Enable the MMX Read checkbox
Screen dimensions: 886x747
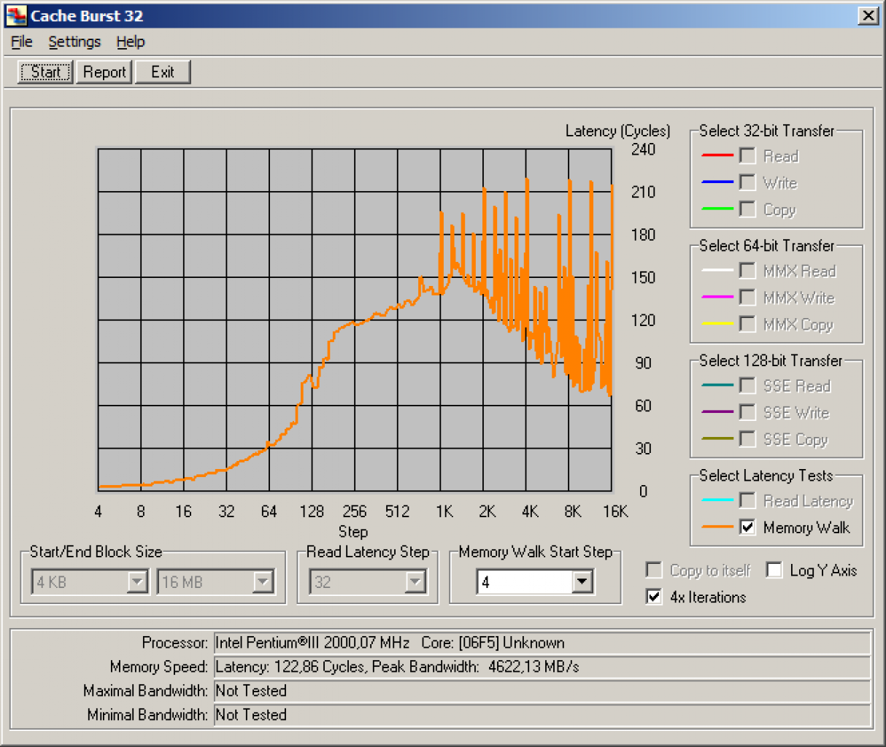(x=747, y=271)
